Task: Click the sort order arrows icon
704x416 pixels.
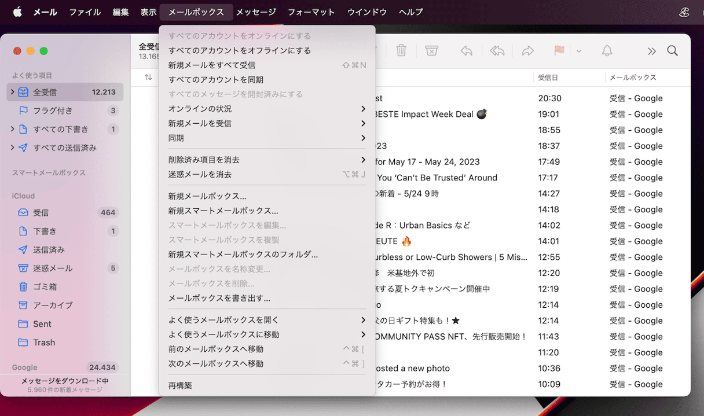Action: point(148,78)
